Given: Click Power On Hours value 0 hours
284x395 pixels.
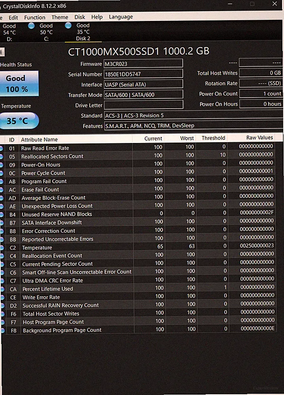Looking at the screenshot, I should point(261,104).
